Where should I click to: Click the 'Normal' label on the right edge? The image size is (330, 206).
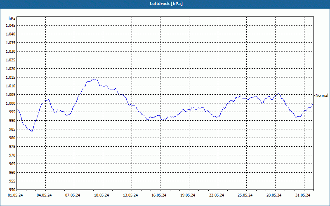322,96
